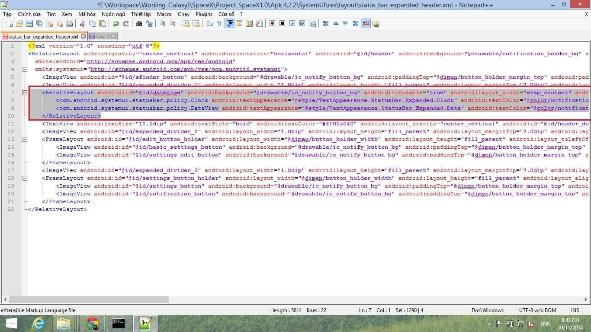Save the recorded macro icon
Image resolution: width=591 pixels, height=332 pixels.
312,23
